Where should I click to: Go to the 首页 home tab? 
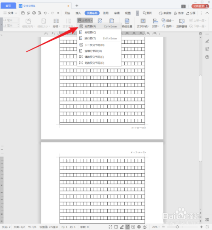8,6
